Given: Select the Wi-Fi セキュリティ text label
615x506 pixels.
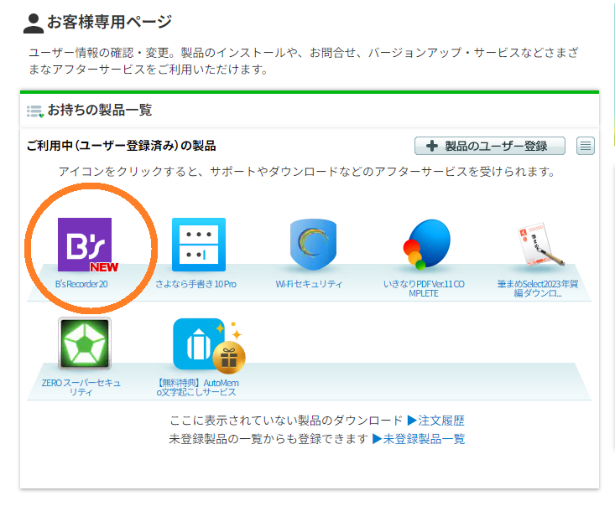Looking at the screenshot, I should coord(309,284).
